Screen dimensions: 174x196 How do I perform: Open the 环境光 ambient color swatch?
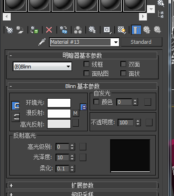pos(59,103)
